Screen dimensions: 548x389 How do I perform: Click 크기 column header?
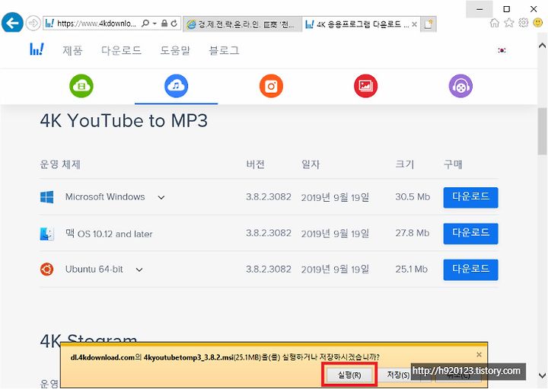click(404, 164)
